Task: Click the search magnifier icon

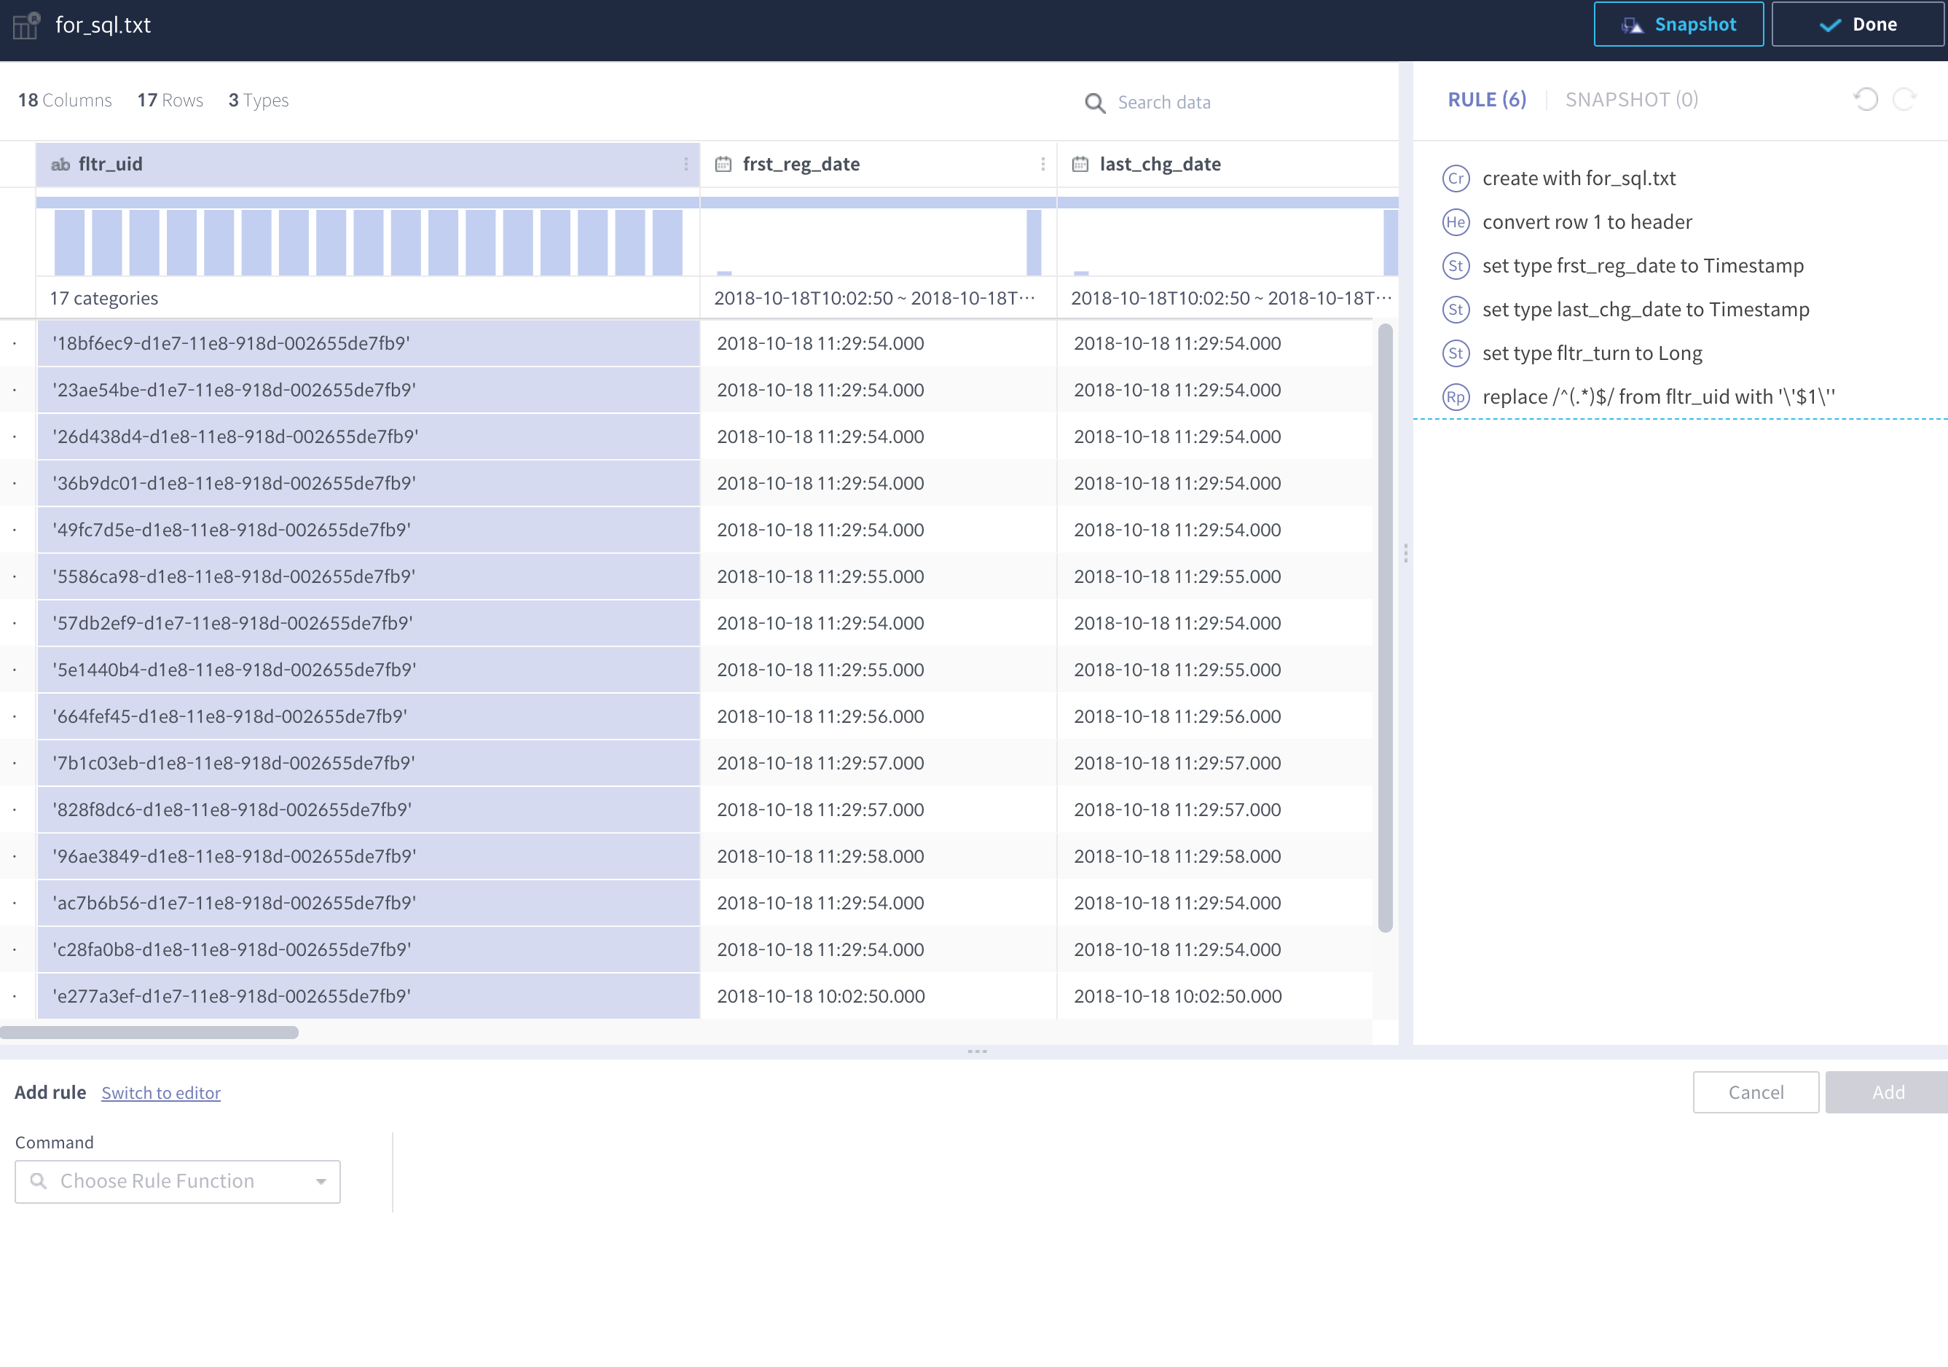Action: 1094,103
